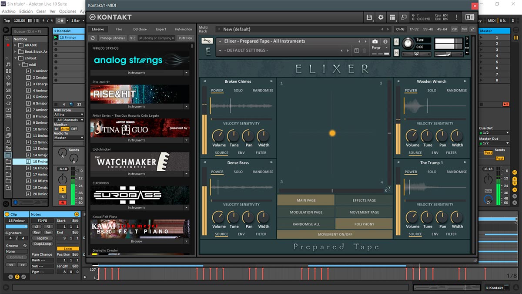Adjust Broken Chimes velocity sensitivity slider

(x=241, y=118)
